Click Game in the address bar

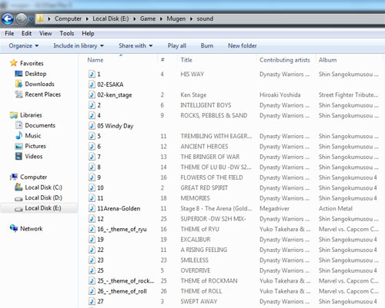coord(148,18)
